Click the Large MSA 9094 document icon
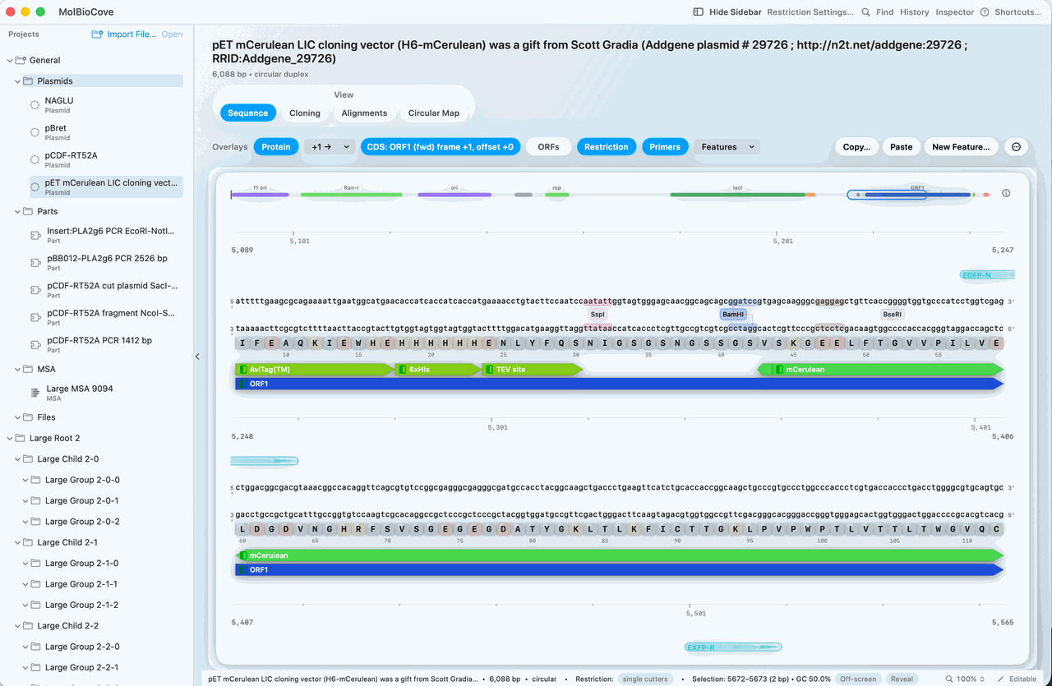This screenshot has height=686, width=1052. click(35, 393)
